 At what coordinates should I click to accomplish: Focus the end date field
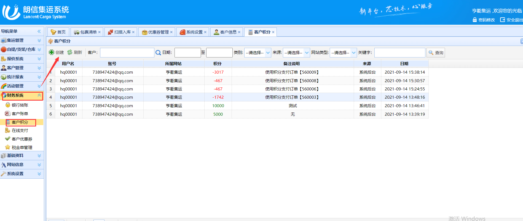(x=219, y=53)
